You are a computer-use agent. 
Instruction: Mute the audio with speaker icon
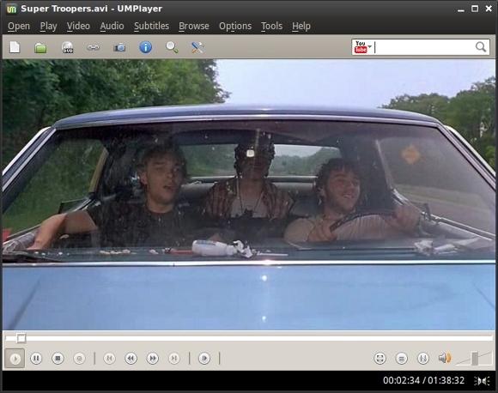coord(445,358)
